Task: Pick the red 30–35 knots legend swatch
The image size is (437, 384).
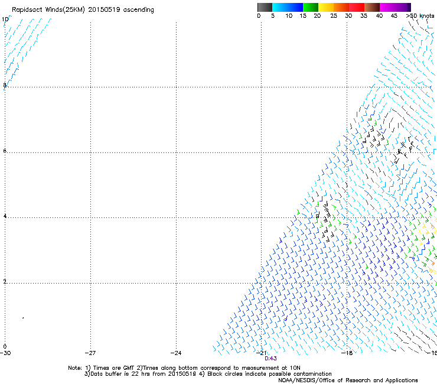Action: coord(357,7)
